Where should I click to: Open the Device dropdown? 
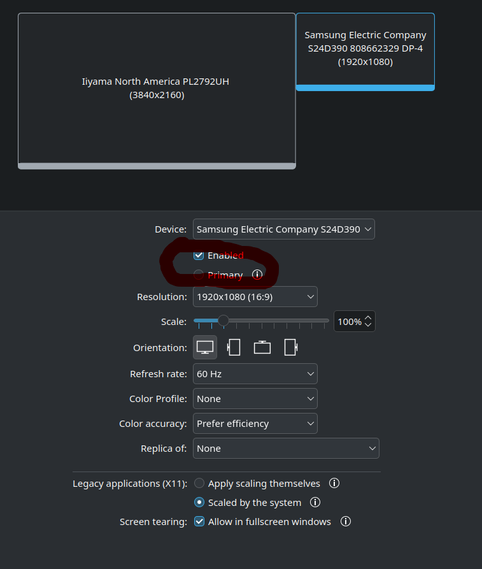[x=284, y=229]
